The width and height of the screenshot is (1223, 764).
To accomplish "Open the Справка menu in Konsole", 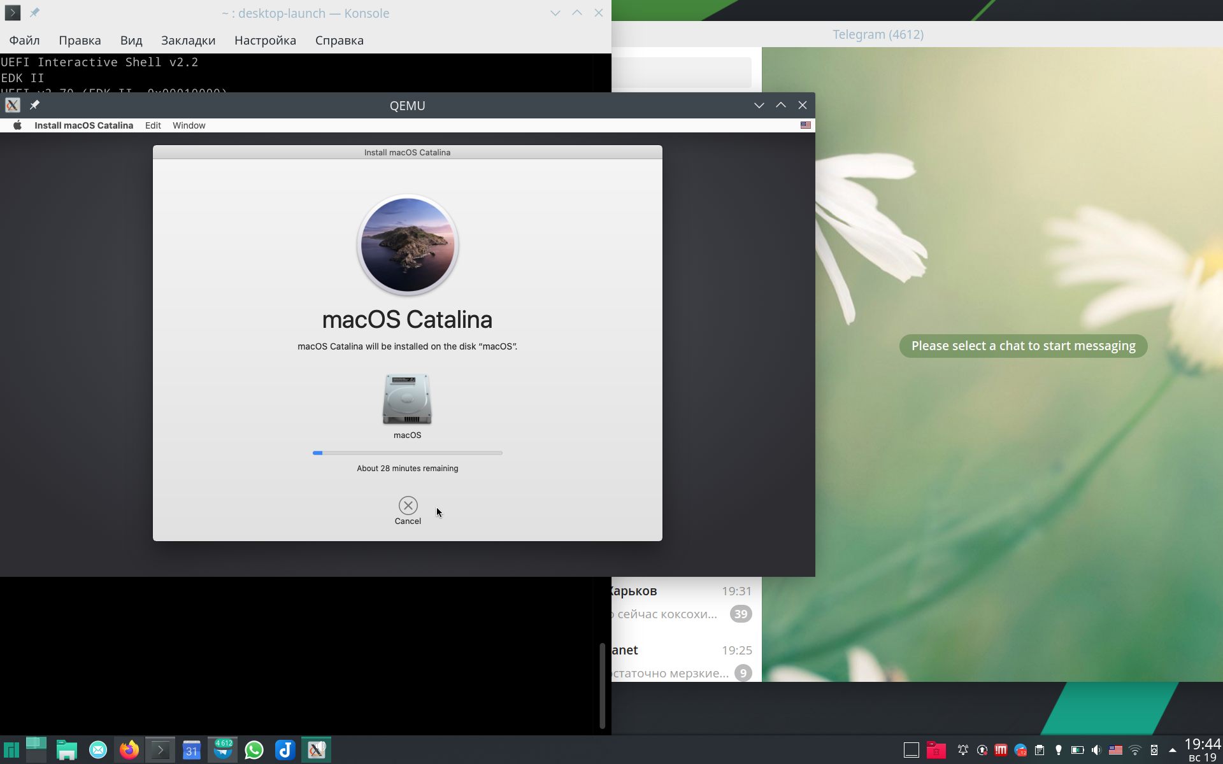I will pos(339,40).
